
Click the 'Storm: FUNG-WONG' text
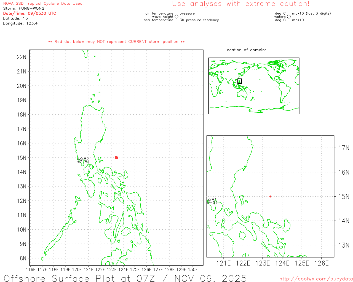click(24, 8)
